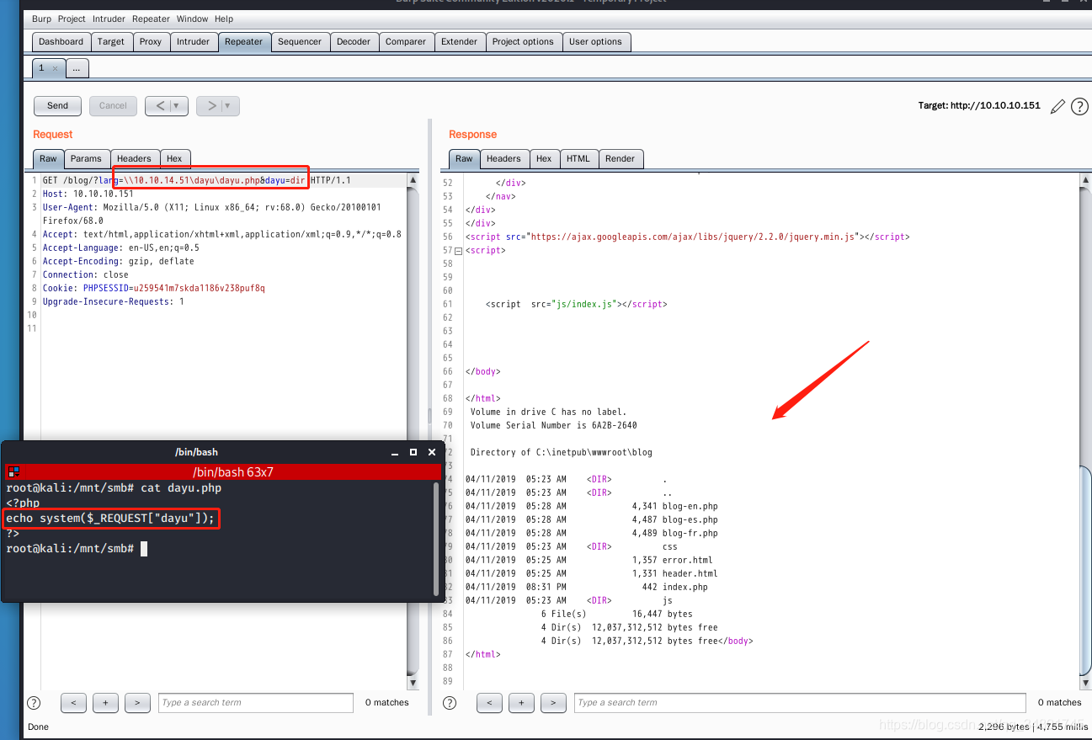Click the terminal 'cat dayu.php' command line
Screen dimensions: 1092x740
tap(114, 487)
